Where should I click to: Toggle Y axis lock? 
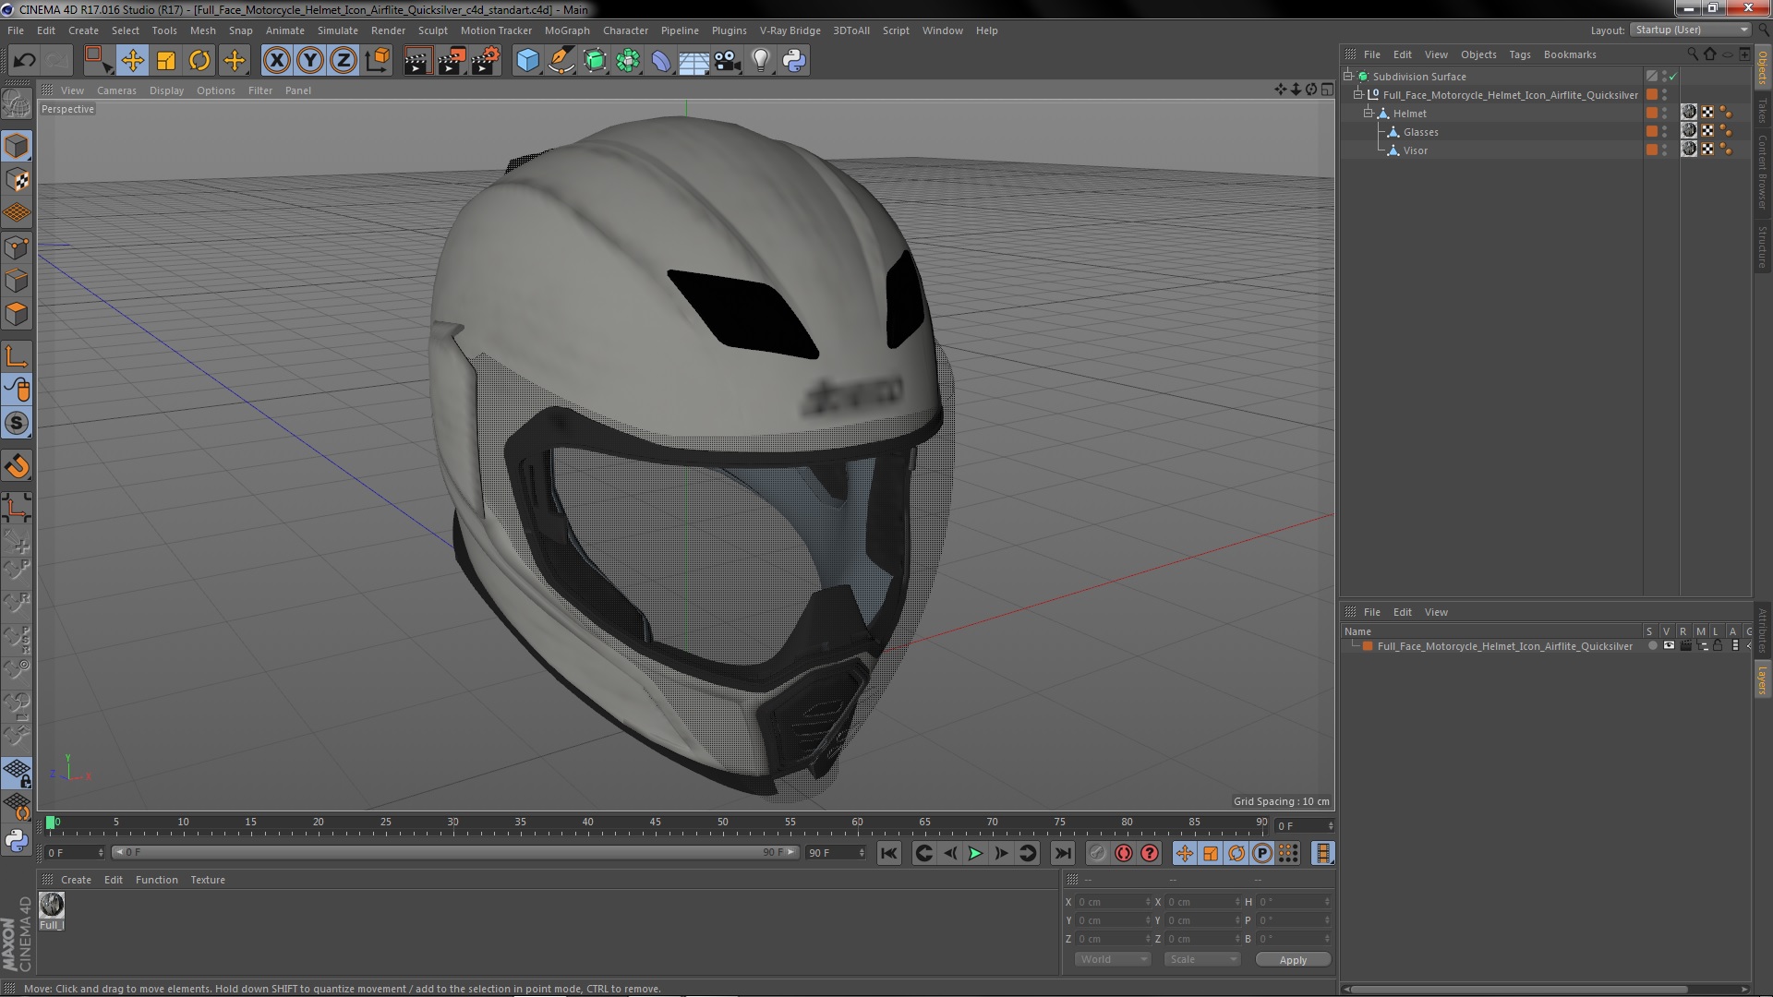(x=310, y=61)
